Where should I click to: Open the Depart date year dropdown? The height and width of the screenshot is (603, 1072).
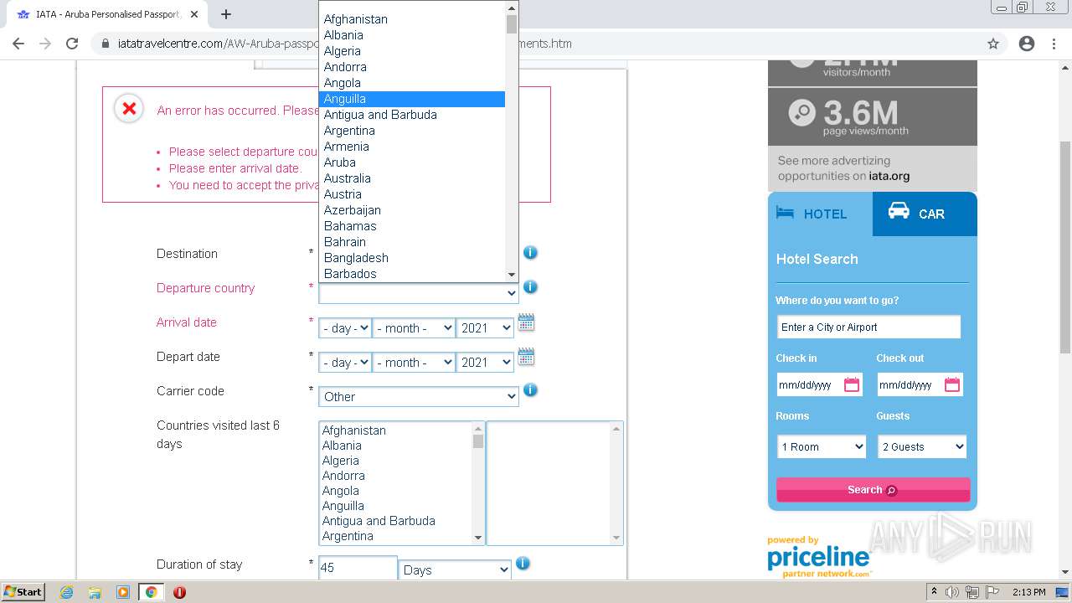pos(485,363)
